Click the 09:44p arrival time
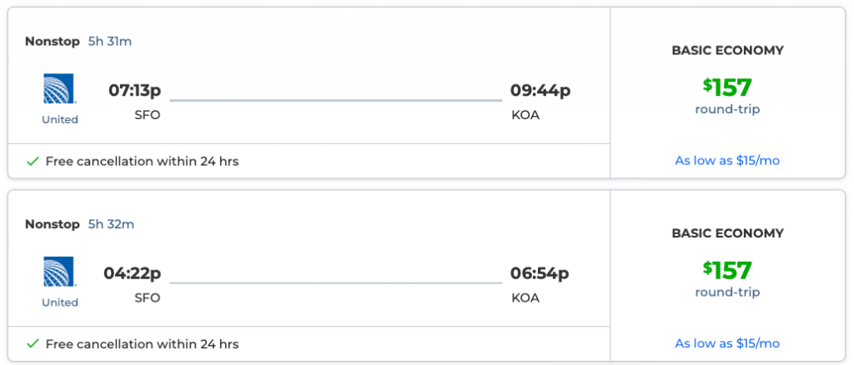Image resolution: width=854 pixels, height=365 pixels. tap(540, 90)
